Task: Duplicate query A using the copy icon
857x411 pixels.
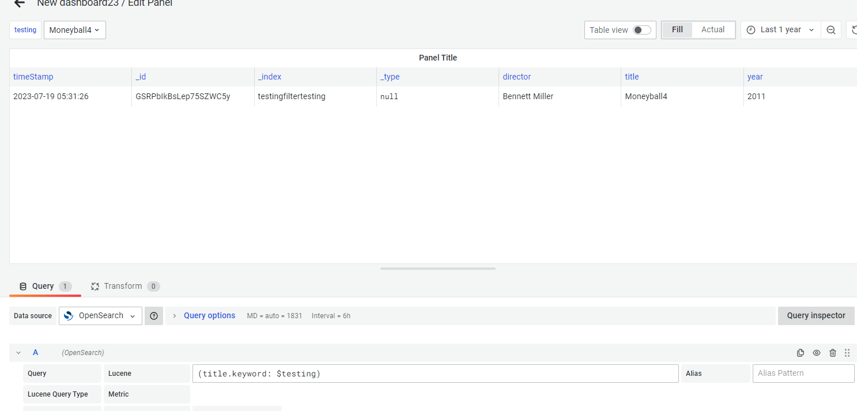Action: pos(801,352)
